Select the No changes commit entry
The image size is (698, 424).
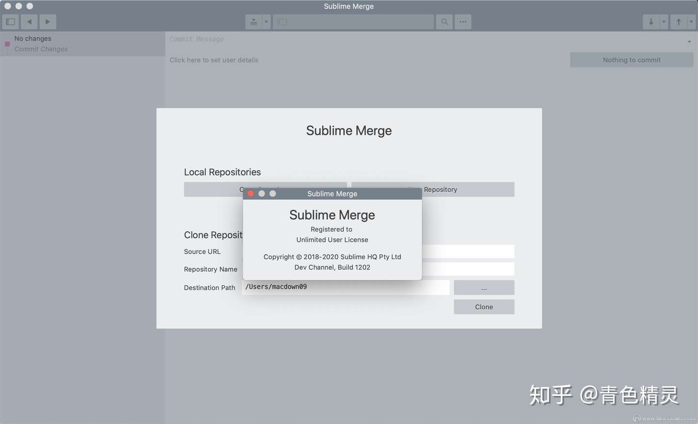click(82, 44)
